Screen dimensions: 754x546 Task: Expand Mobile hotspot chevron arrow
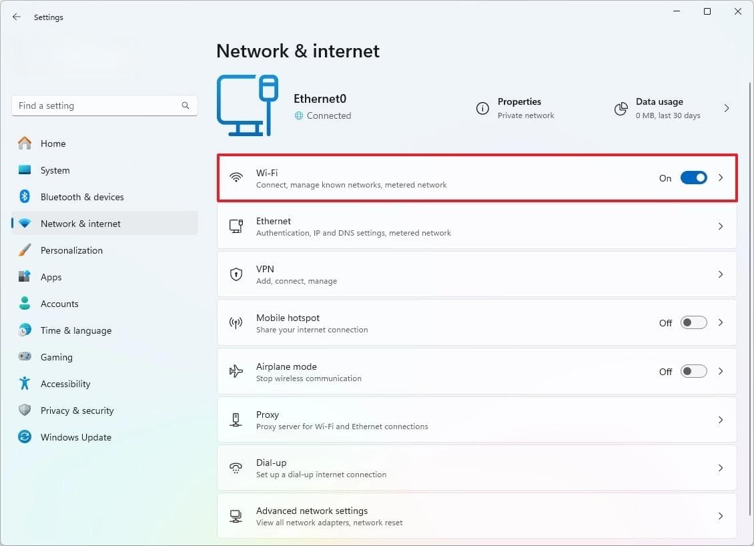tap(721, 323)
